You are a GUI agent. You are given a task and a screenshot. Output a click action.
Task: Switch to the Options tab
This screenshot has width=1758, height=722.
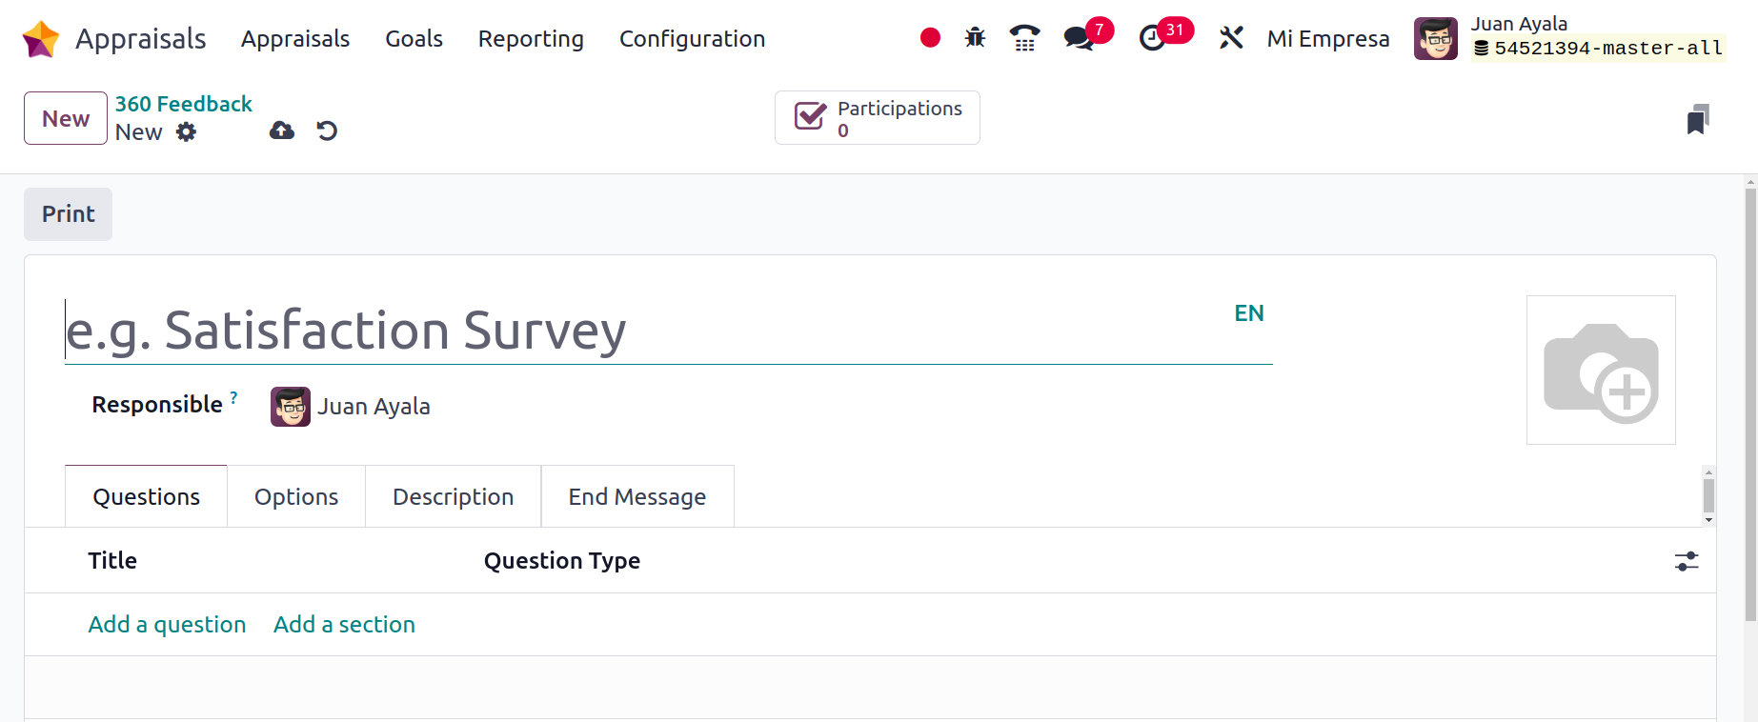(x=296, y=496)
